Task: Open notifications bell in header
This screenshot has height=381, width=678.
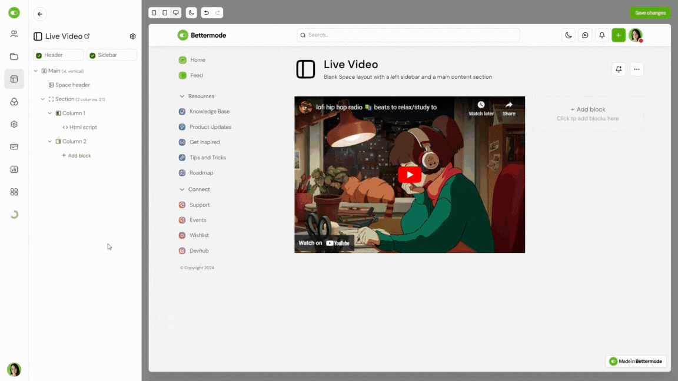Action: pos(602,35)
